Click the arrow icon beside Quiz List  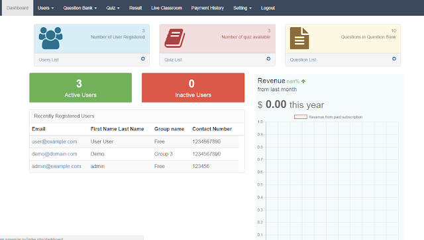pyautogui.click(x=268, y=59)
